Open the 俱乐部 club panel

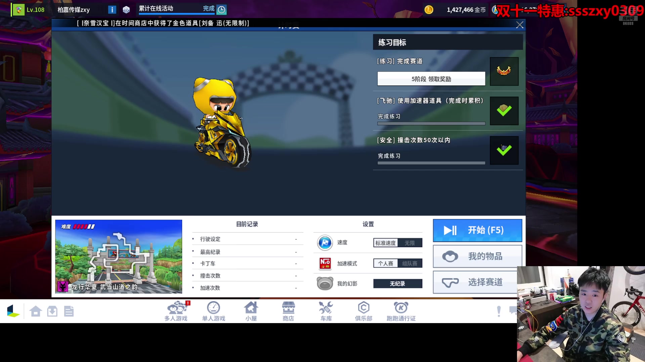point(363,311)
